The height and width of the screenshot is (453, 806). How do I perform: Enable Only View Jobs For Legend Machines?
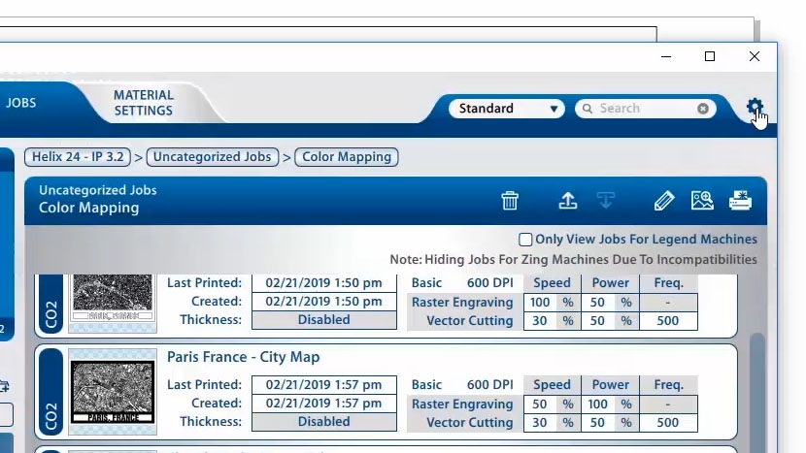[x=525, y=240]
